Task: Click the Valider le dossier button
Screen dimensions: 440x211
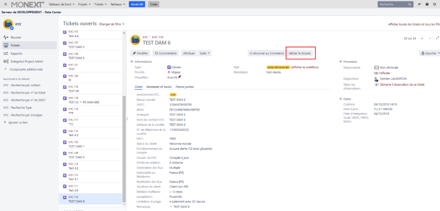Action: pyautogui.click(x=300, y=53)
